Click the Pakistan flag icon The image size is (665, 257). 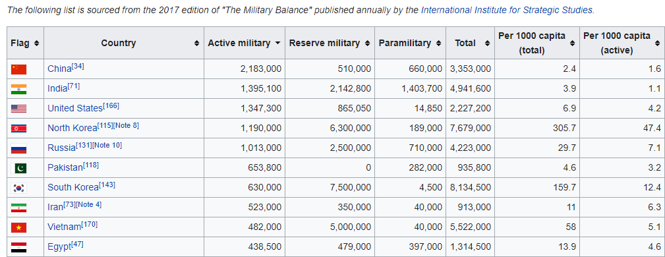[x=18, y=168]
